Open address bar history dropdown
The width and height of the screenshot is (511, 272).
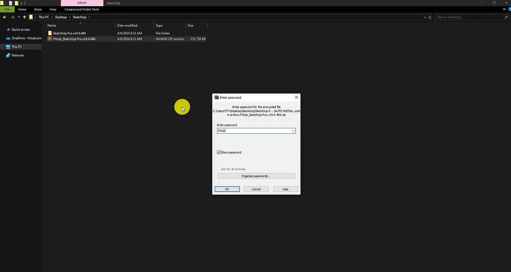click(x=425, y=17)
